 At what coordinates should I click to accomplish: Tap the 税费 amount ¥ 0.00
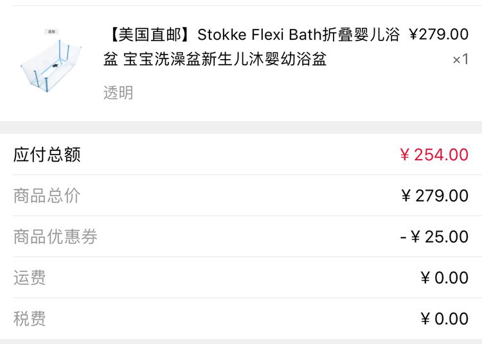coord(445,318)
